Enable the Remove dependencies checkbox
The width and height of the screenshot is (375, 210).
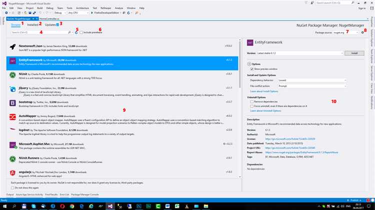tap(252, 102)
